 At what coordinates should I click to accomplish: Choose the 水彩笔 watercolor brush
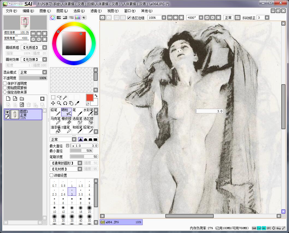click(x=88, y=112)
